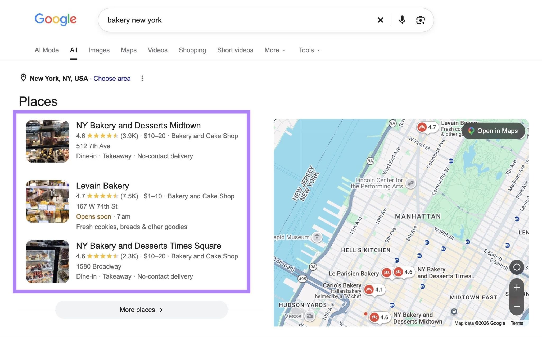This screenshot has width=542, height=337.
Task: Click HELL'S KITCHEN label on the map
Action: point(365,250)
